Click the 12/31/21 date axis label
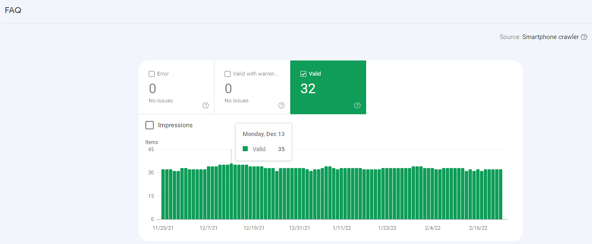This screenshot has height=244, width=592. click(x=300, y=228)
